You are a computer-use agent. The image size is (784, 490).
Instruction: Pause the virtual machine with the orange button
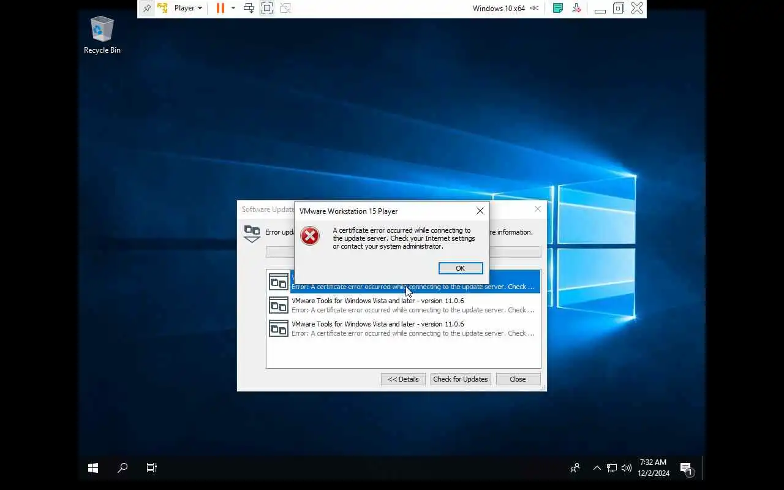click(x=221, y=8)
